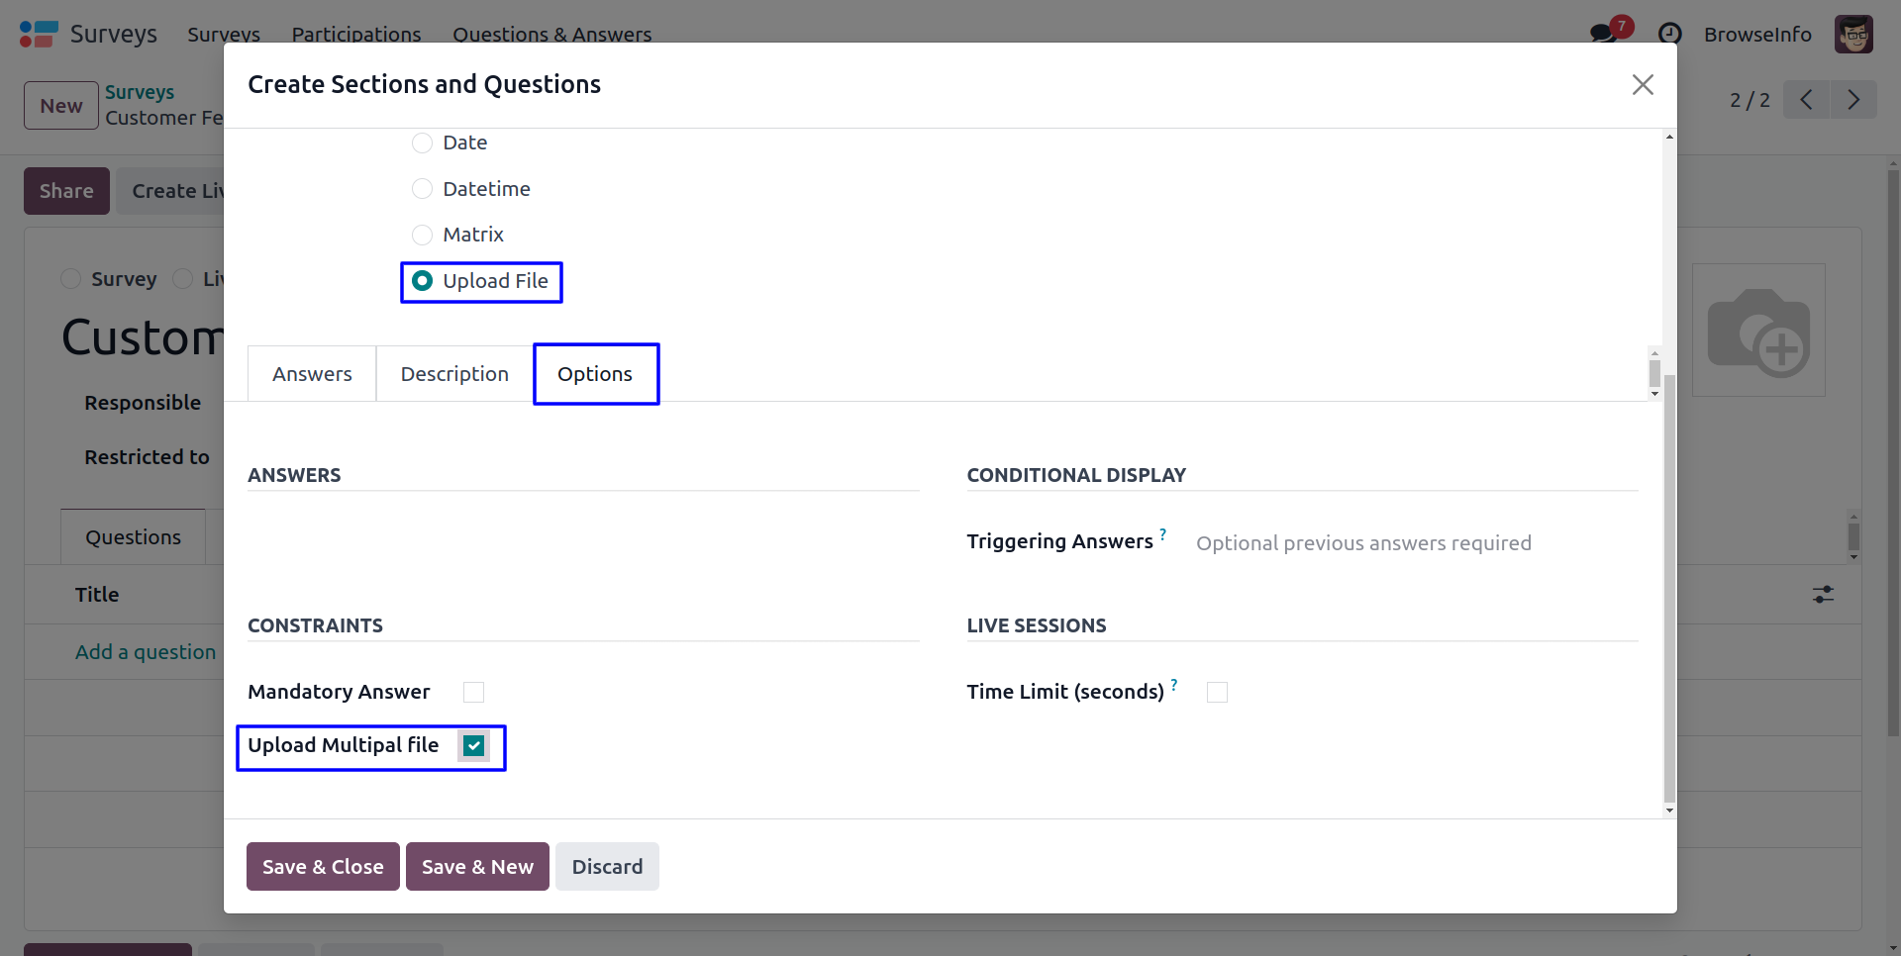Switch to the Answers tab
1901x956 pixels.
(312, 374)
